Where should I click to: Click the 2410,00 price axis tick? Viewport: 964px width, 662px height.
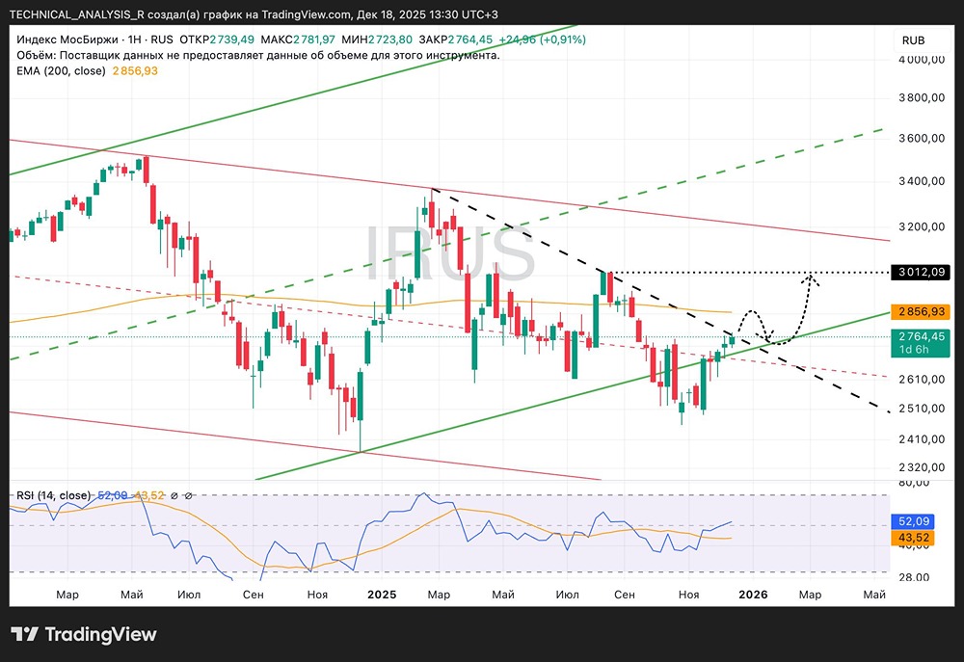tap(921, 438)
